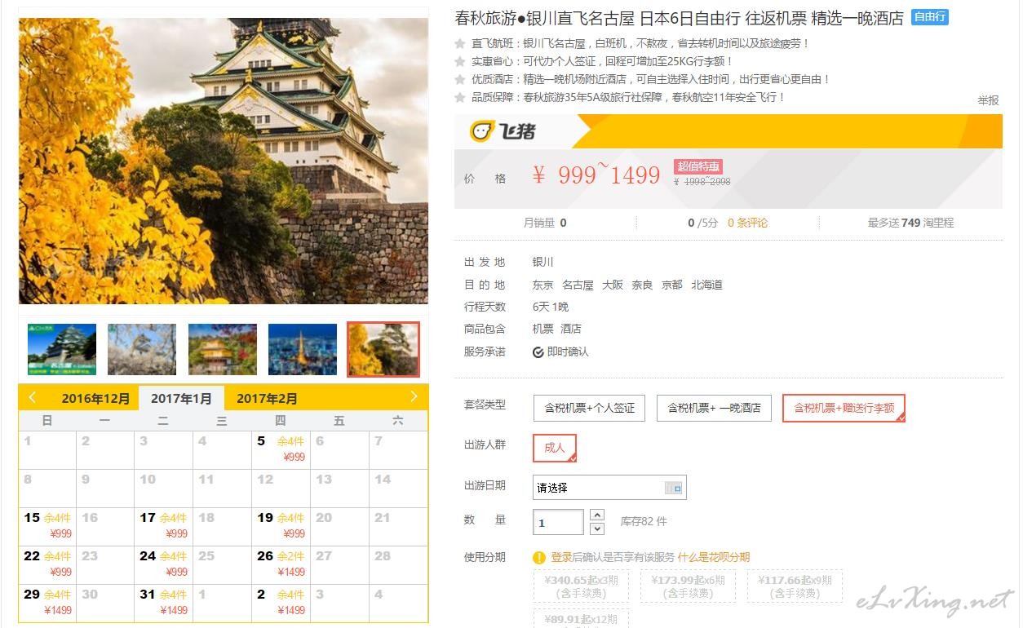This screenshot has width=1023, height=628.
Task: Click destination 北海道
Action: [707, 285]
